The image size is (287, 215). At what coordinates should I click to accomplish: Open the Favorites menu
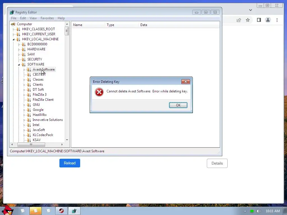click(47, 18)
